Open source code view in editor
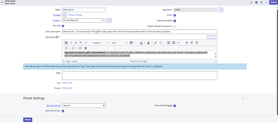This screenshot has width=278, height=123. click(179, 43)
